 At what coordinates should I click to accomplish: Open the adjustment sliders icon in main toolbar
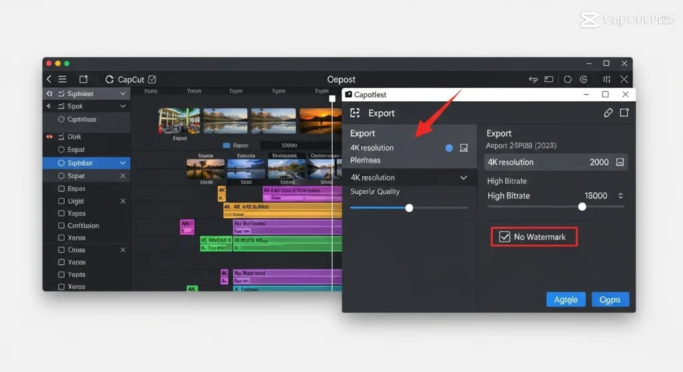(607, 79)
